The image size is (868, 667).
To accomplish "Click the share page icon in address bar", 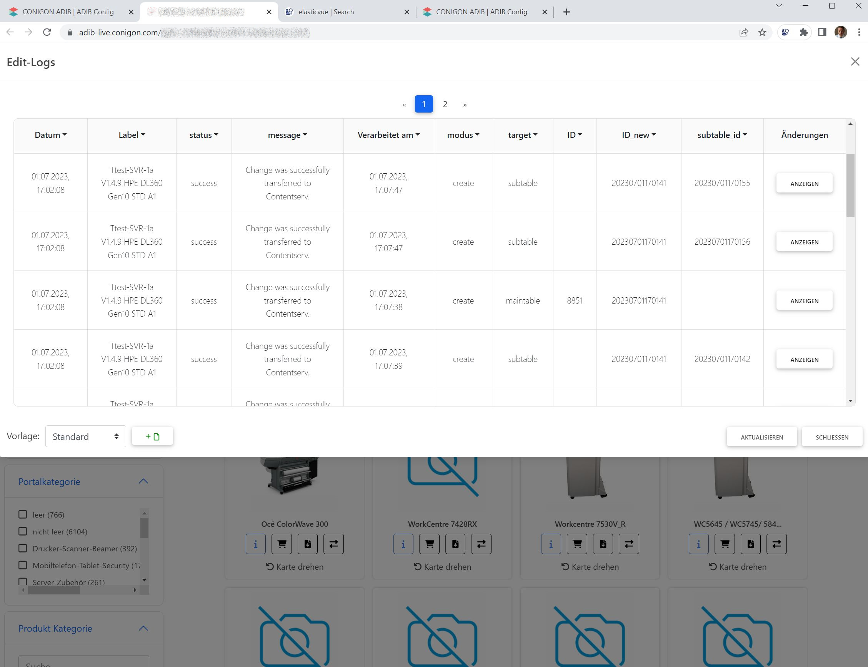I will 744,32.
